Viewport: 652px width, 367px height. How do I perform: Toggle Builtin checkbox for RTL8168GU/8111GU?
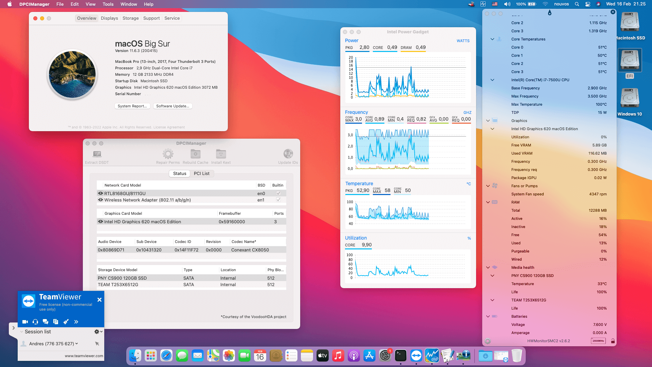coord(278,193)
